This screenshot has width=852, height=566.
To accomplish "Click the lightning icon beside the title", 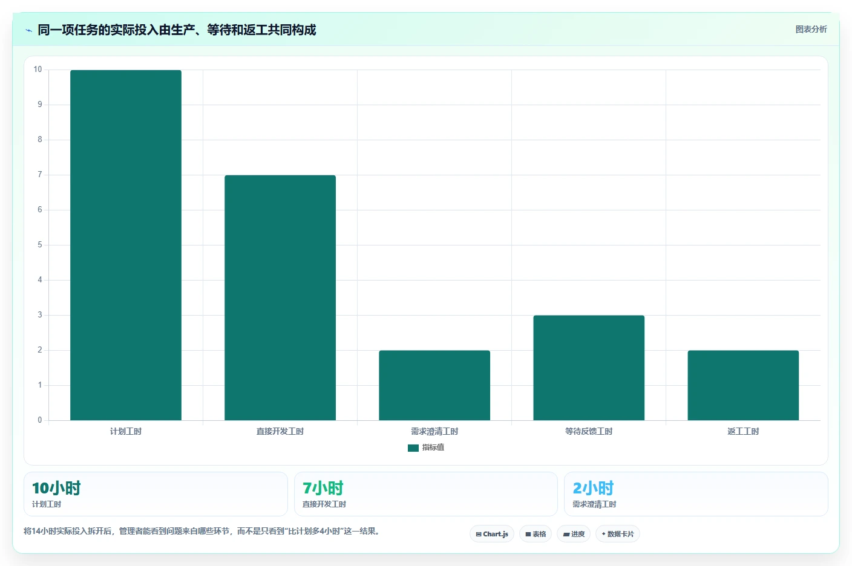I will pos(28,30).
